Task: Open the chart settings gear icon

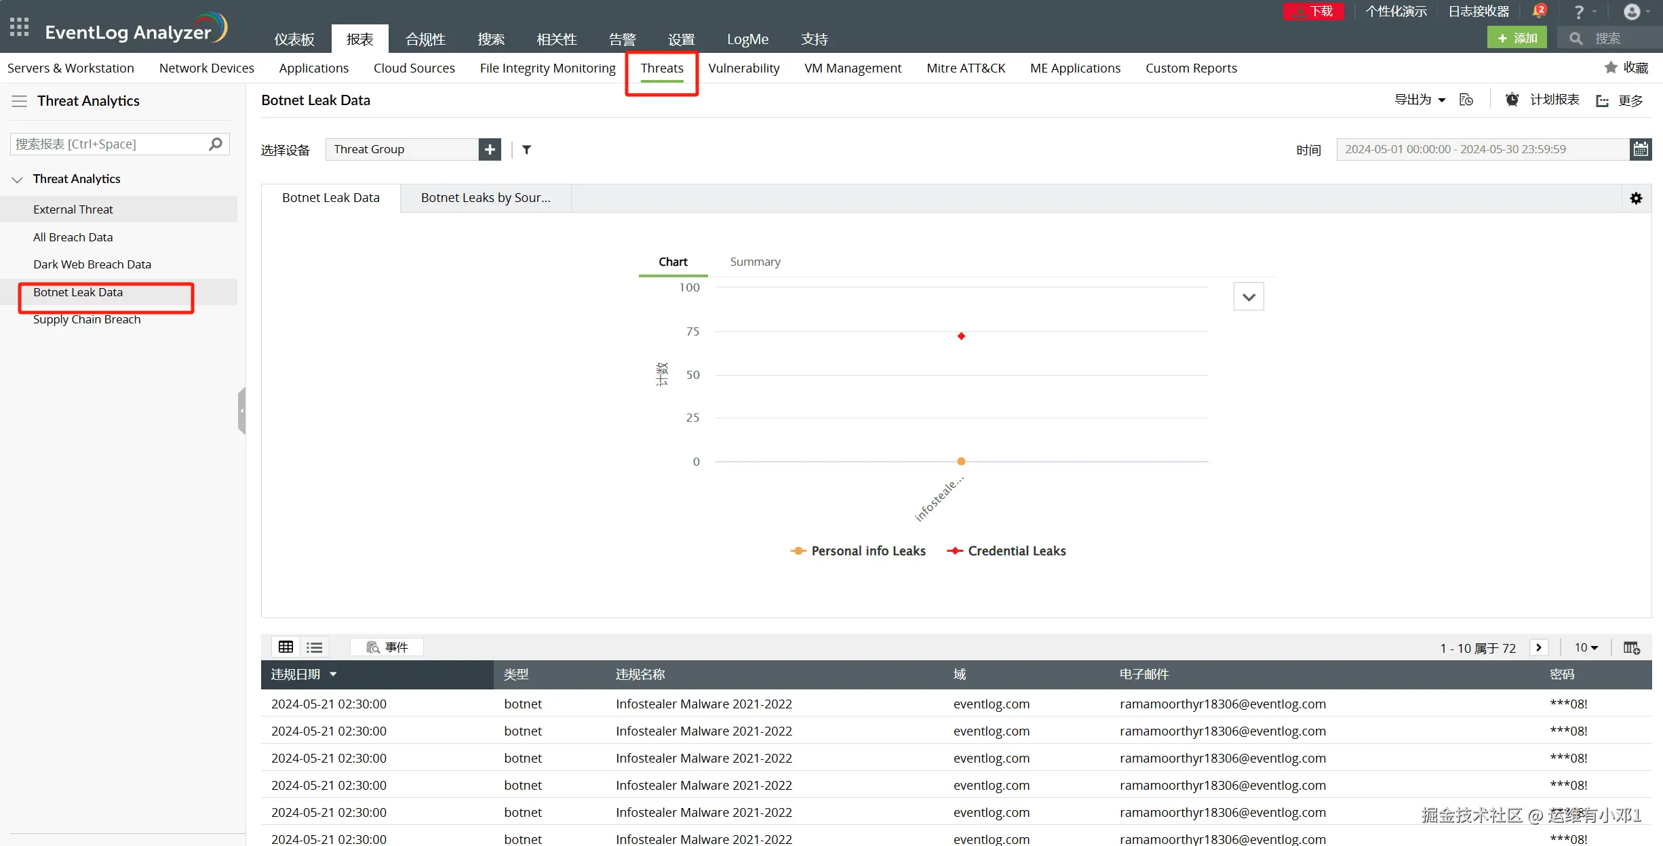Action: [x=1636, y=199]
